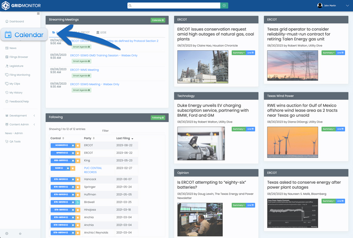The width and height of the screenshot is (353, 238).
Task: Open Summary dropdown on Texas asked to conserve article
Action: (328, 201)
